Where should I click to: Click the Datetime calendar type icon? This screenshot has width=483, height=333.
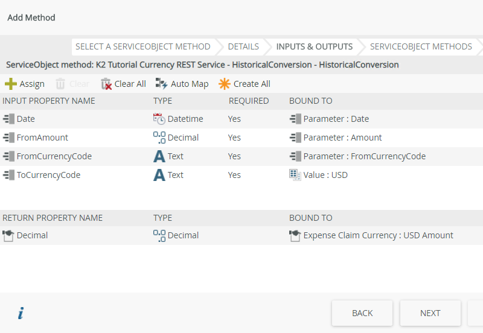pyautogui.click(x=159, y=119)
